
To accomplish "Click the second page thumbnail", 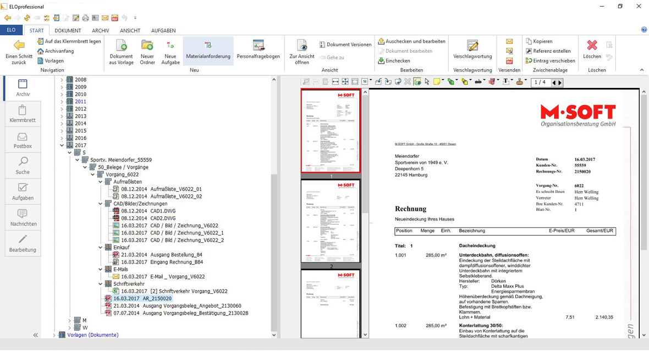I will (331, 221).
